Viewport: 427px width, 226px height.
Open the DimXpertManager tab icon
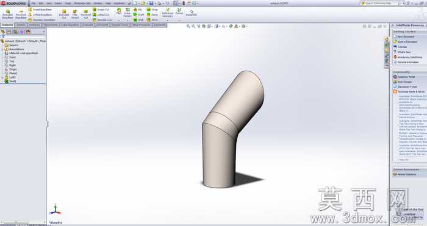pos(22,32)
